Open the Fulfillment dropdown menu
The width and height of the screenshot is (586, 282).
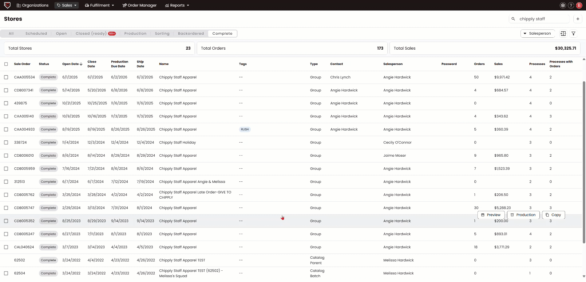point(99,5)
